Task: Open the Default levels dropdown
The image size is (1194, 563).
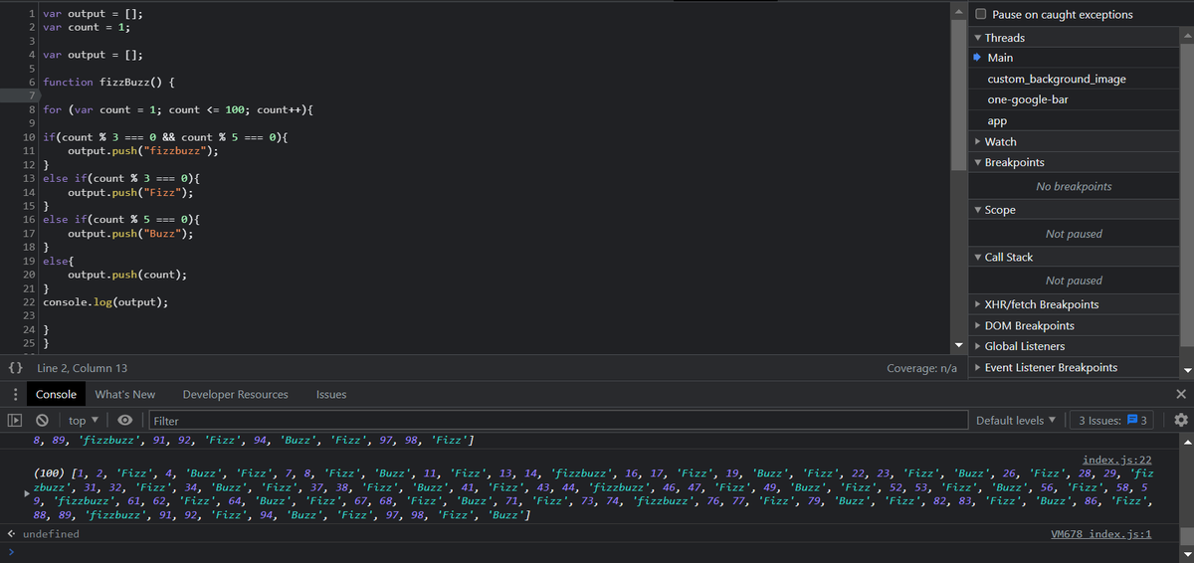Action: [1016, 421]
